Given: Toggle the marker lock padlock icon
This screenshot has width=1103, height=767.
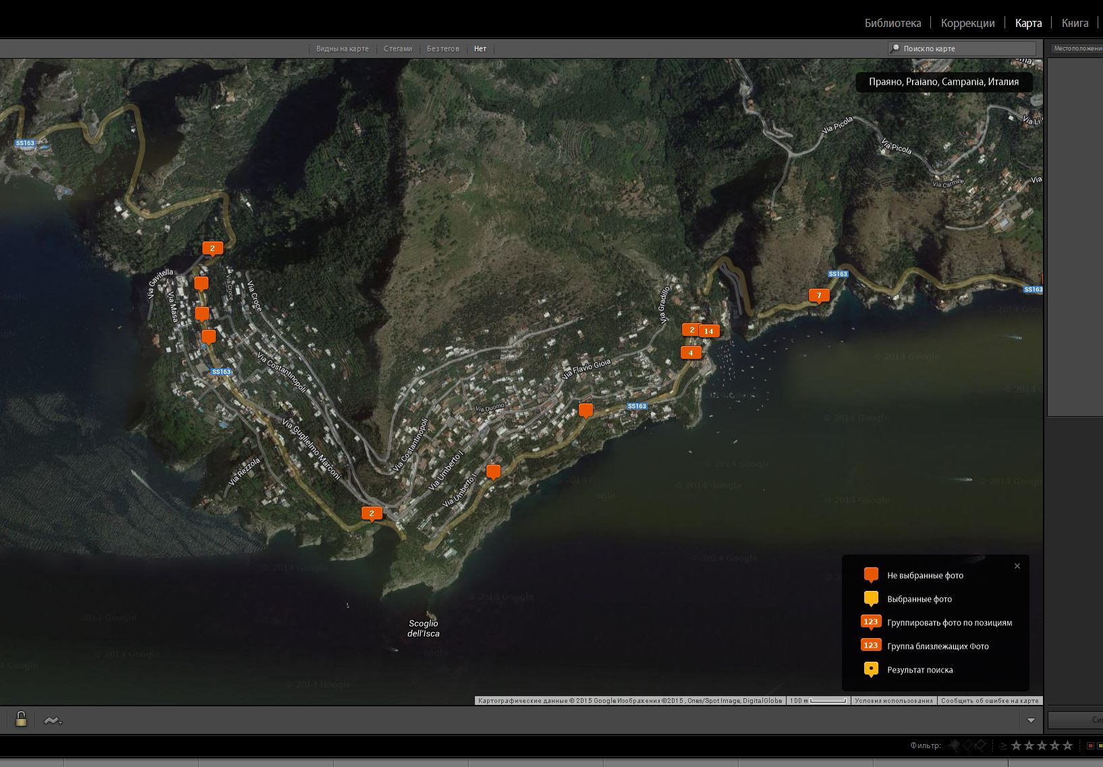Looking at the screenshot, I should tap(21, 719).
